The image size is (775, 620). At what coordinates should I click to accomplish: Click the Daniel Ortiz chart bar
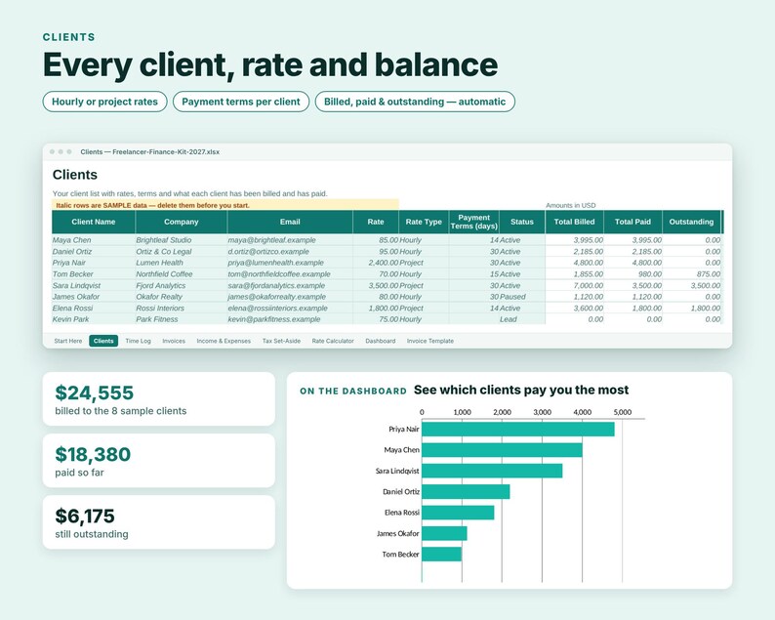tap(466, 491)
